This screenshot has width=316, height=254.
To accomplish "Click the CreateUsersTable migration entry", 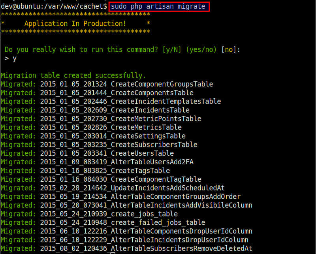I will 107,153.
